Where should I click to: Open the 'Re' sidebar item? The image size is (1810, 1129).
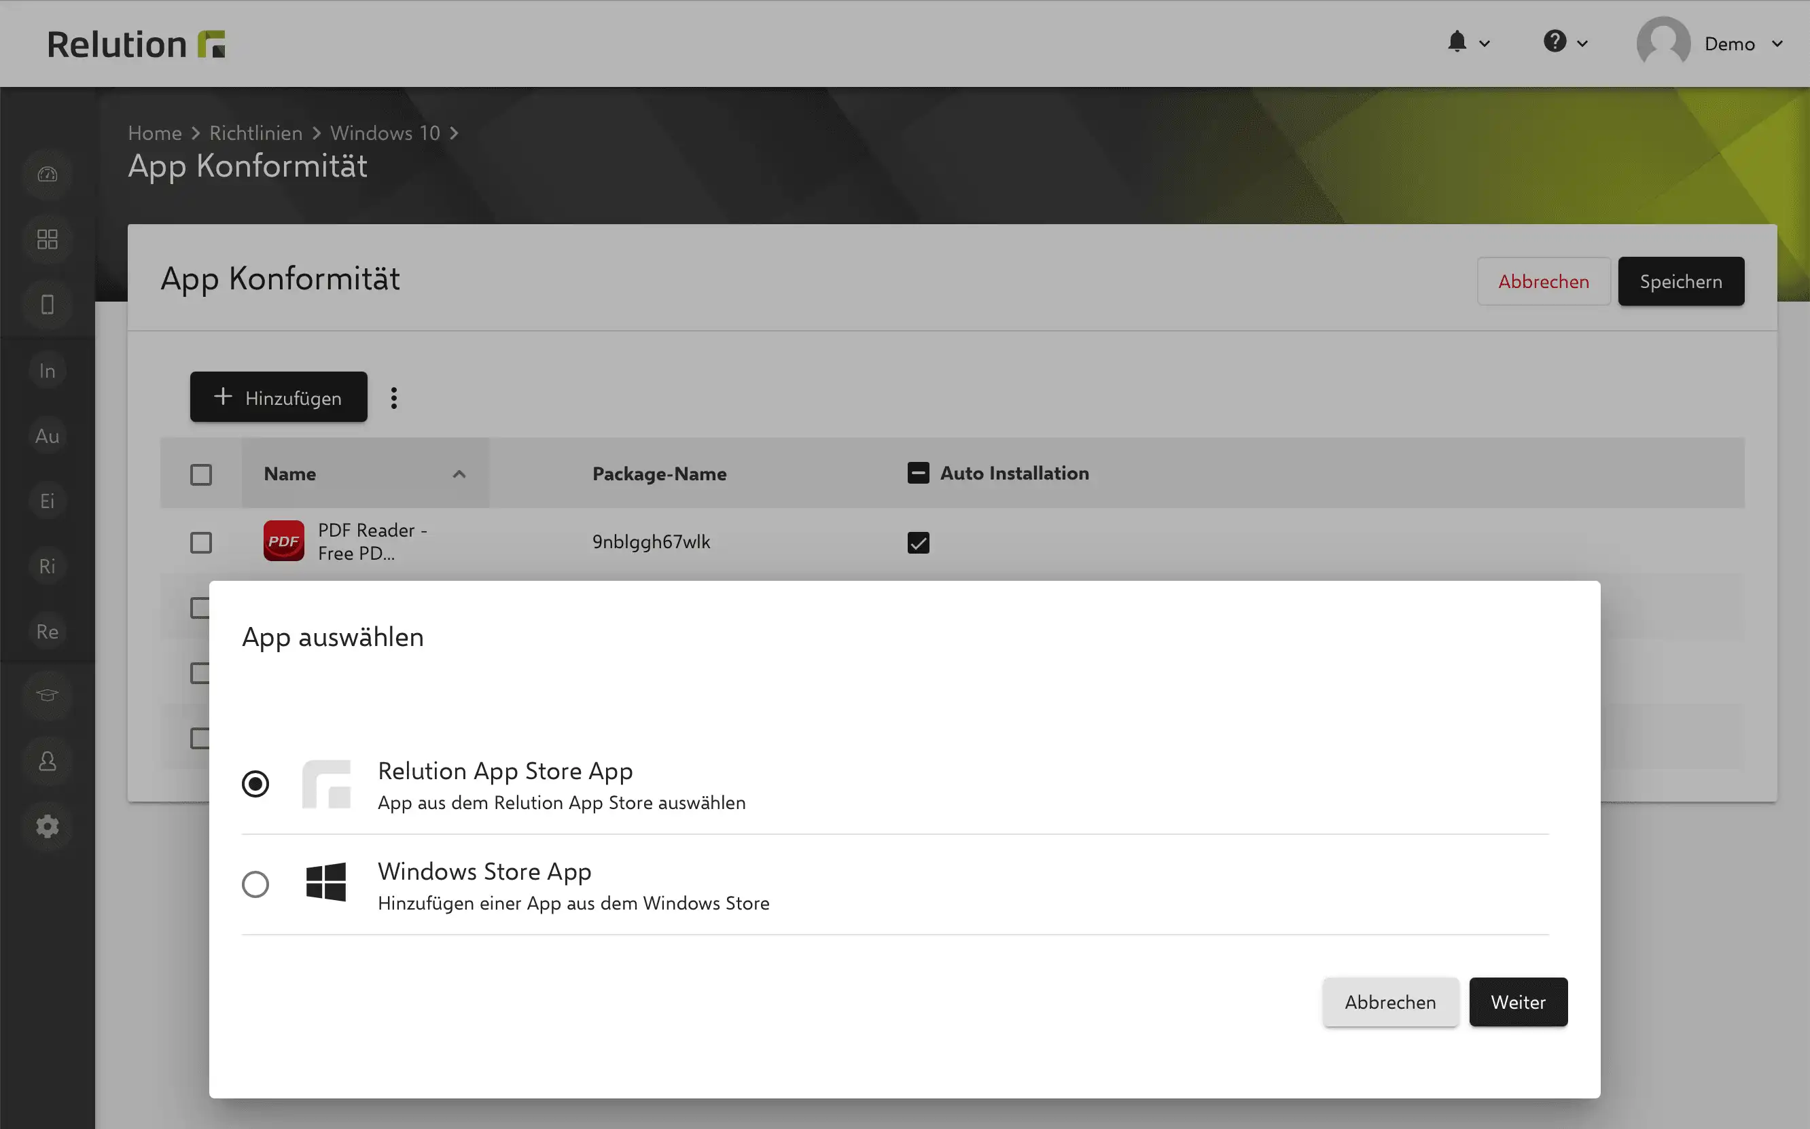click(x=47, y=631)
